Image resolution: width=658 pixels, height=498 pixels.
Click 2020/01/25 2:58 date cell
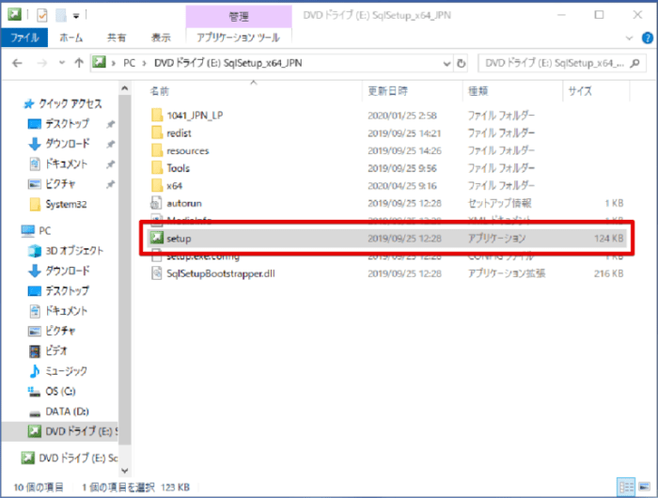point(402,116)
